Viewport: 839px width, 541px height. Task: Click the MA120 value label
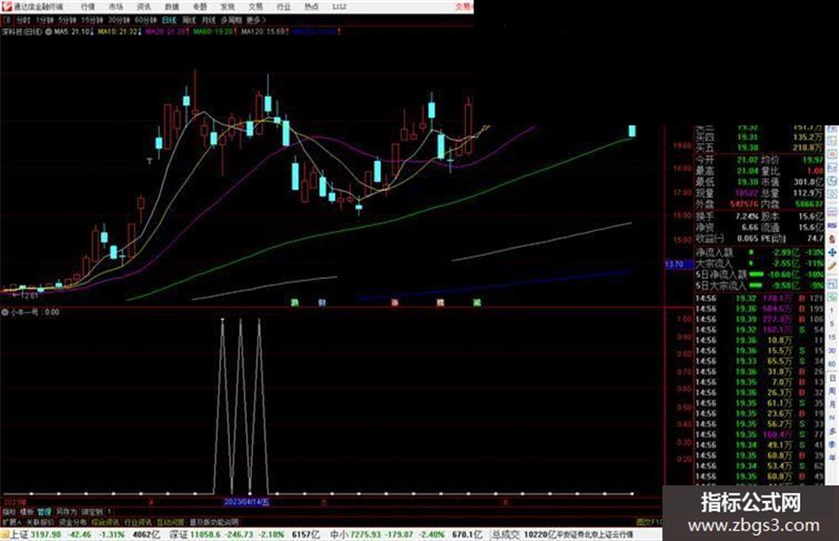(264, 32)
